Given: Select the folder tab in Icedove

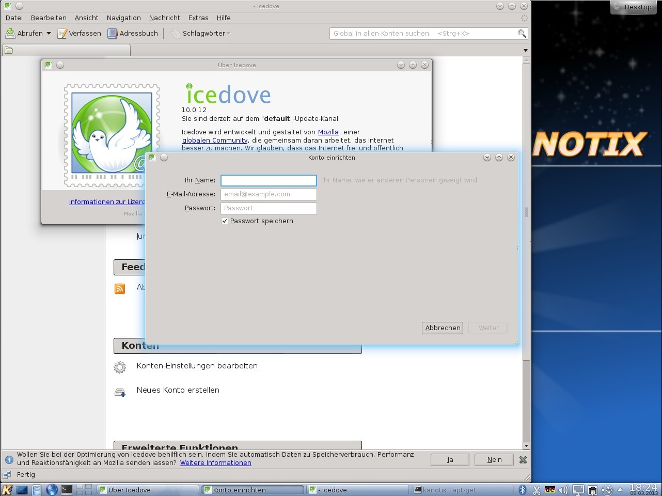Looking at the screenshot, I should pos(66,50).
